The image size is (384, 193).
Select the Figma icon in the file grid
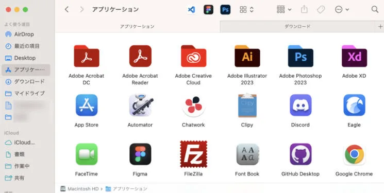click(x=140, y=154)
